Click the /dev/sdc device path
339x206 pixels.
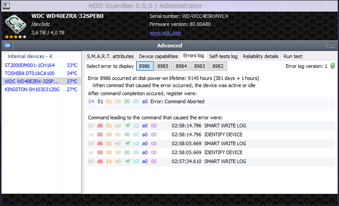(x=41, y=24)
